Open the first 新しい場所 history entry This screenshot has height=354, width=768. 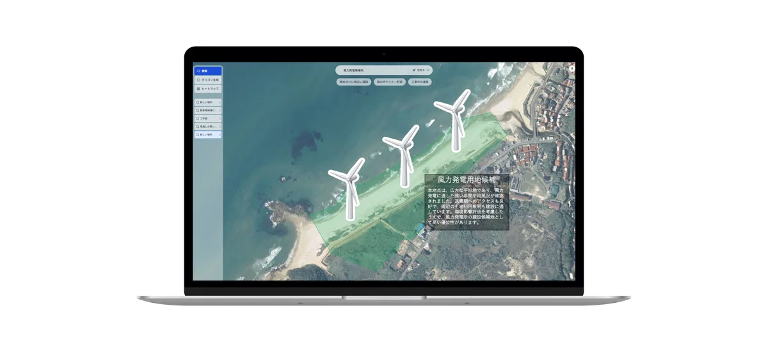click(209, 102)
